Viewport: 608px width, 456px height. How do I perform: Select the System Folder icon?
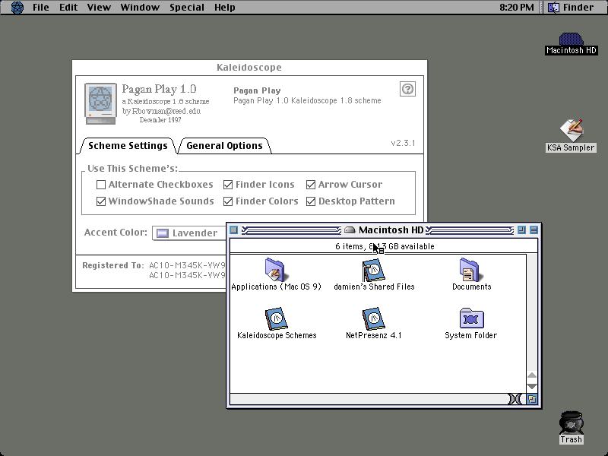coord(471,318)
